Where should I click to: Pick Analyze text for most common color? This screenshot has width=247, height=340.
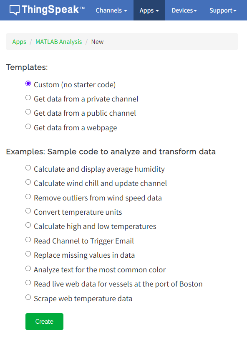tap(28, 269)
